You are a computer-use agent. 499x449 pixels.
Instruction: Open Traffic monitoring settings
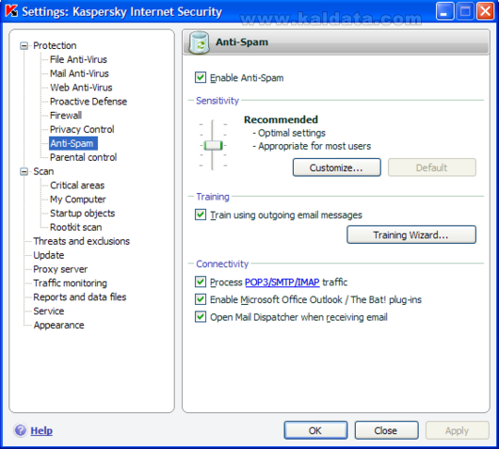pyautogui.click(x=71, y=283)
